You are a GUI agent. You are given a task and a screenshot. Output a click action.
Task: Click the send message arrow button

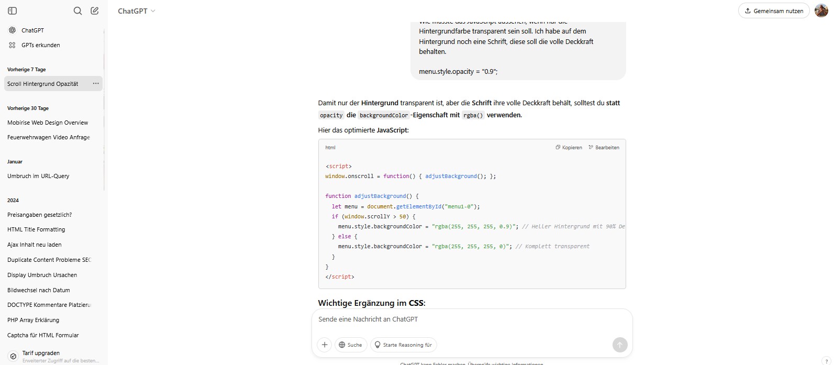point(619,345)
